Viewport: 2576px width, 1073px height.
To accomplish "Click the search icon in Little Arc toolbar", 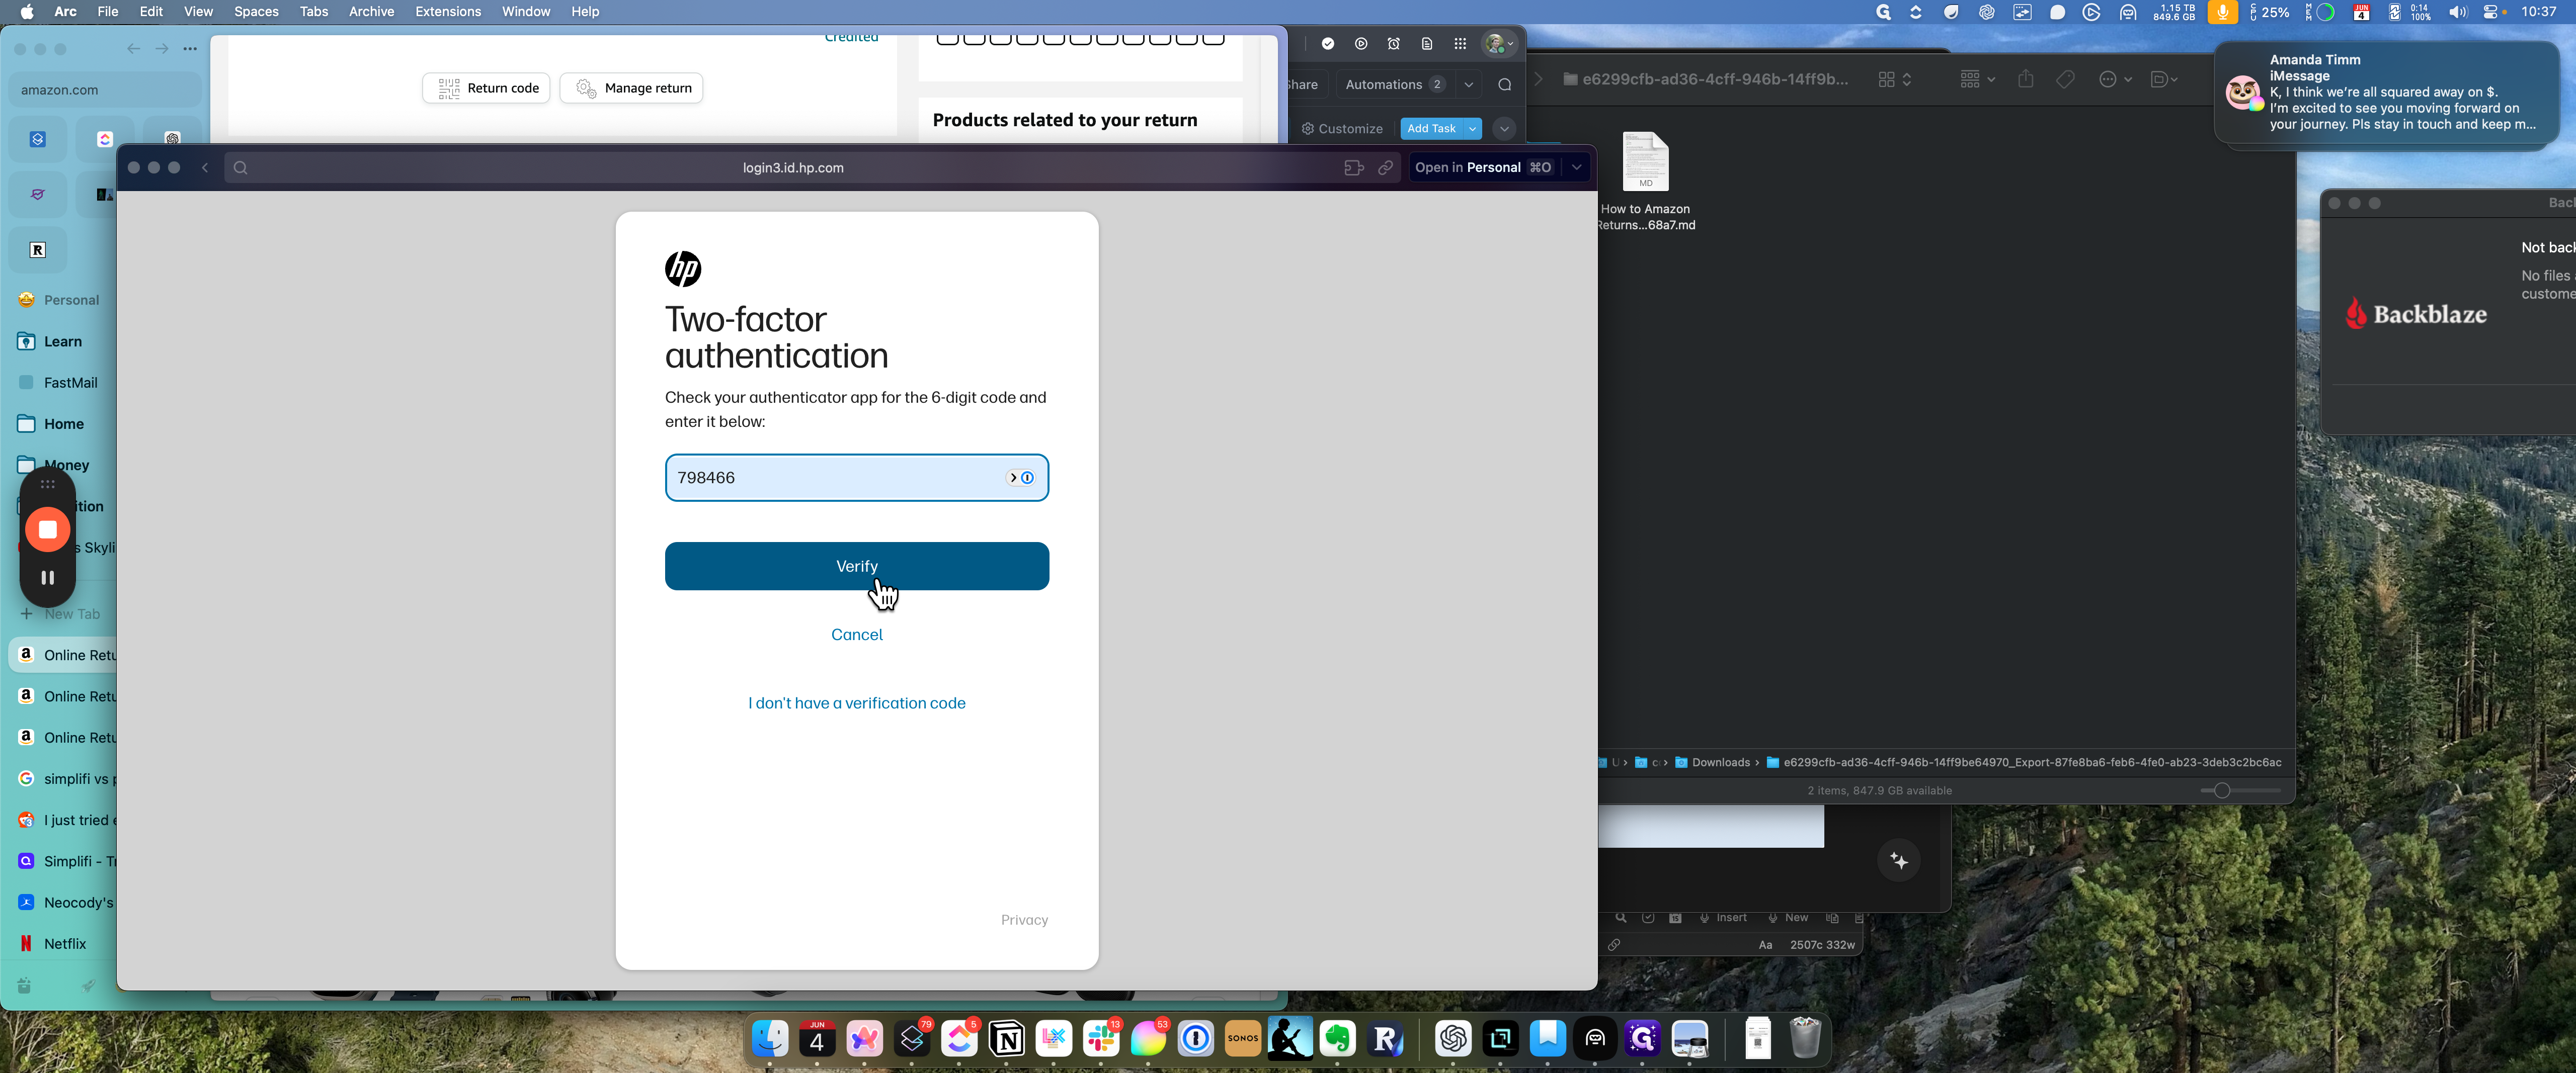I will pos(240,168).
